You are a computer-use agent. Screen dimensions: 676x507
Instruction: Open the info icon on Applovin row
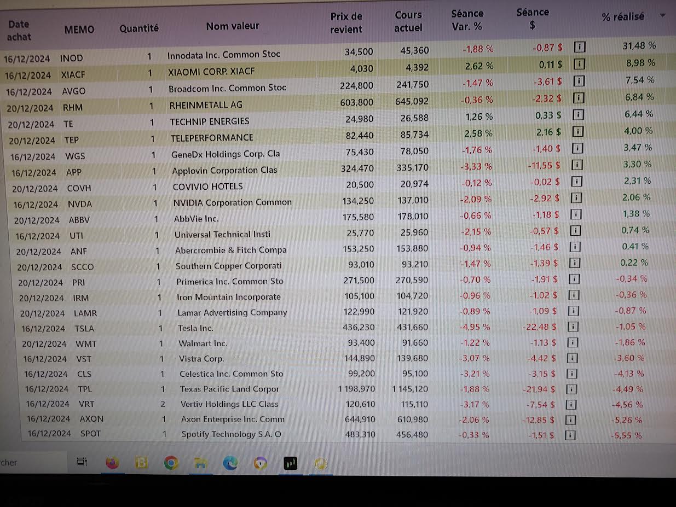click(x=577, y=165)
